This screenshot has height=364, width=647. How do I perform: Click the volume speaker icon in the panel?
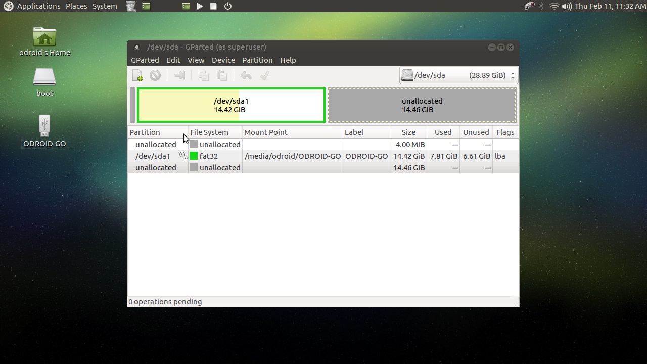point(567,6)
